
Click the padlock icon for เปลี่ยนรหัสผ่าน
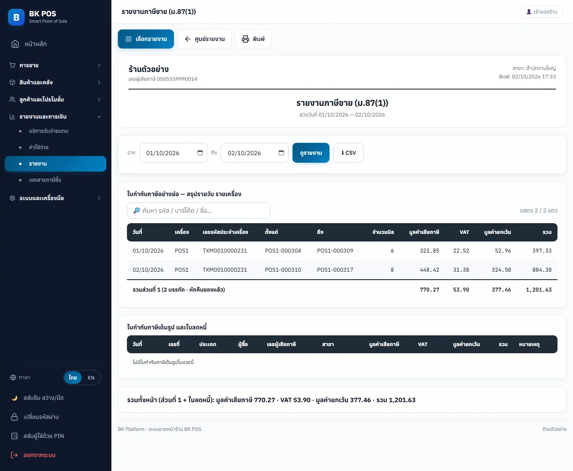tap(14, 417)
